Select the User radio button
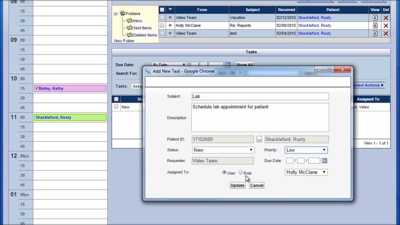This screenshot has height=225, width=400. 224,172
